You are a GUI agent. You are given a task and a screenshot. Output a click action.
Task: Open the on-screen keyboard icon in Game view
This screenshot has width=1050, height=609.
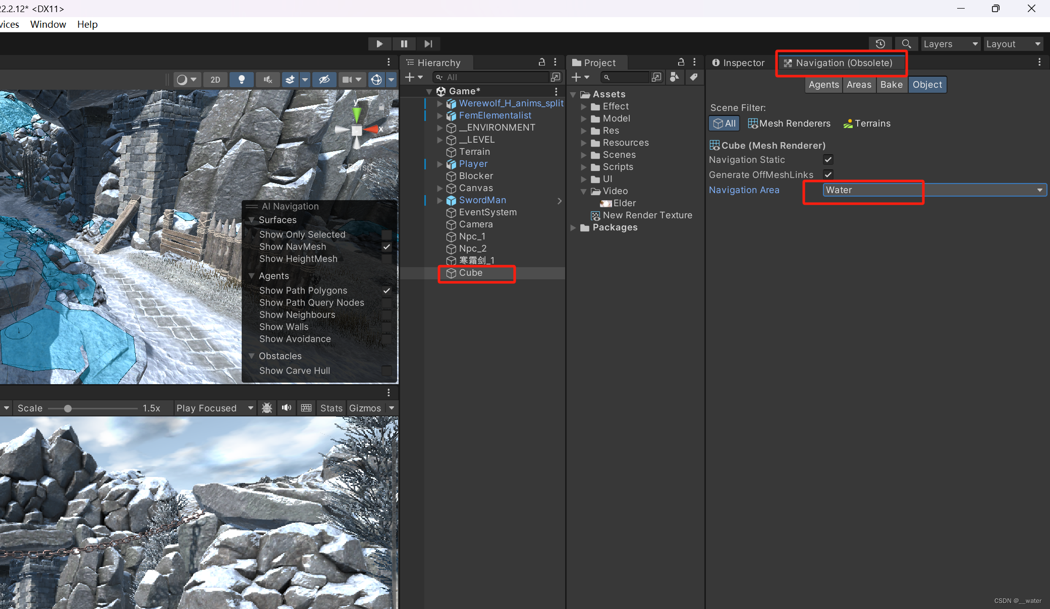coord(305,408)
